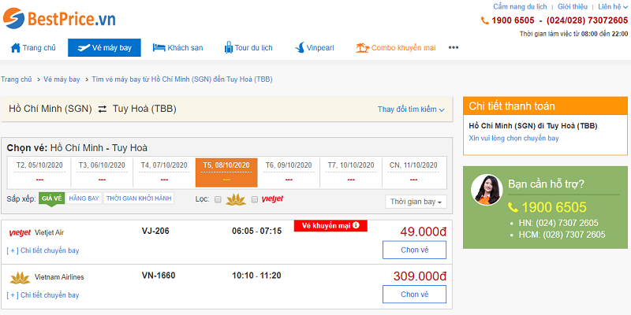Click the Vé khuyến mại badge
Screen dimensions: 631x315
pos(330,226)
